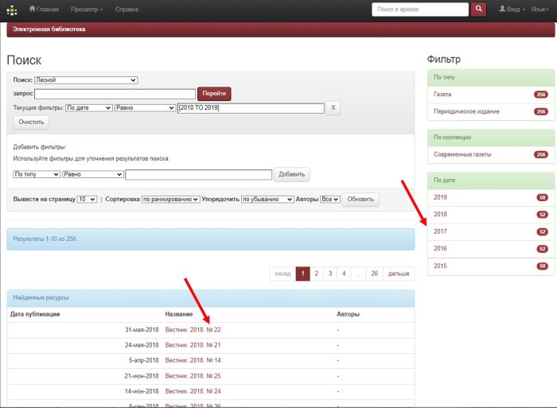Image resolution: width=557 pixels, height=408 pixels.
Task: Open Вестник. 2018. № 22
Action: click(193, 330)
